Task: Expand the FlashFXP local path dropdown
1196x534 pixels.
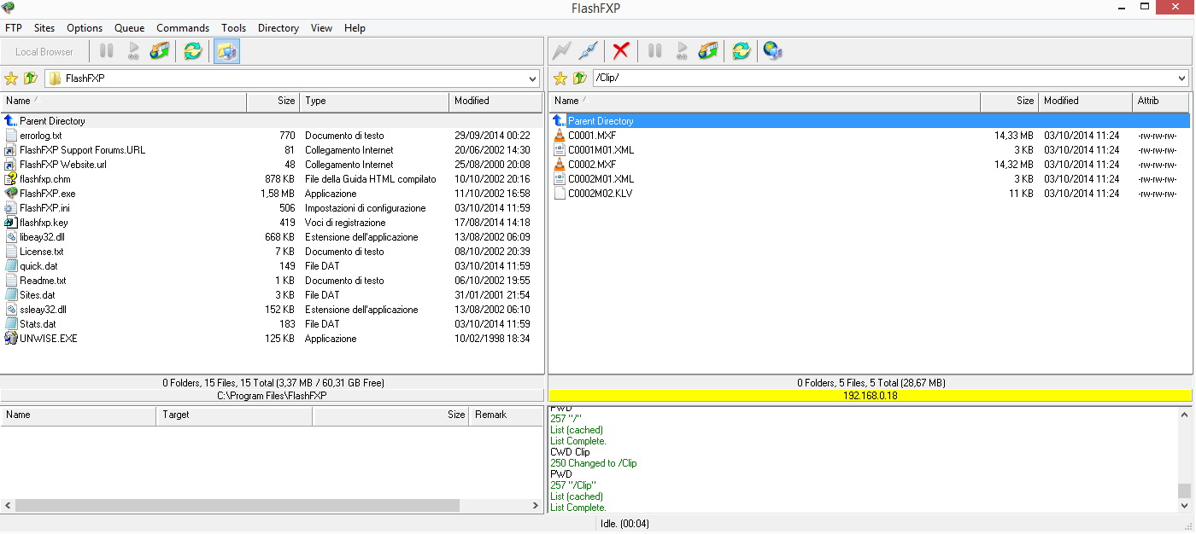Action: (x=533, y=78)
